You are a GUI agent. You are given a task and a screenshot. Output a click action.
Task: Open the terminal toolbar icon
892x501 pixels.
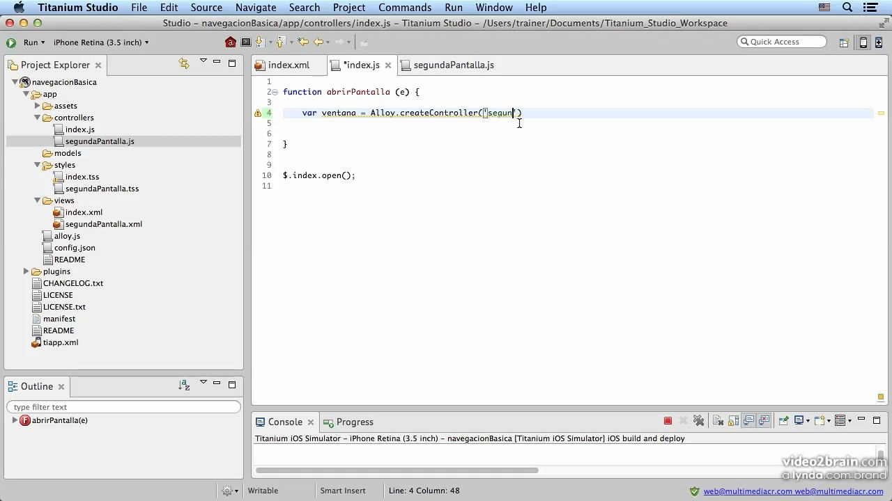click(246, 42)
